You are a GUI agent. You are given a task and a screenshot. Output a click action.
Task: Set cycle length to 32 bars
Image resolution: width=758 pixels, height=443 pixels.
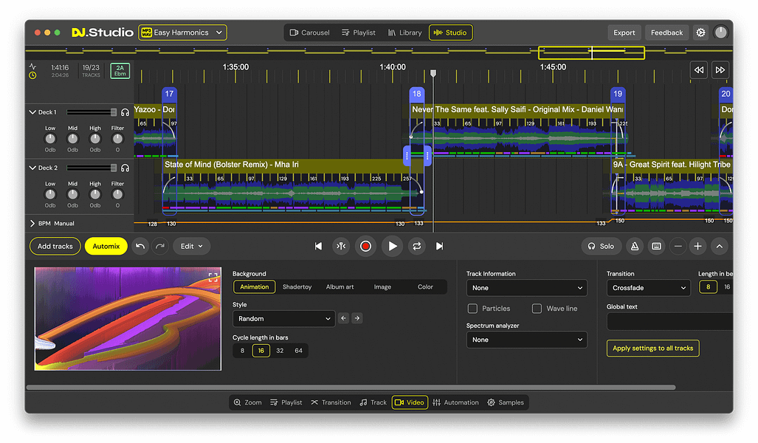[x=280, y=351]
